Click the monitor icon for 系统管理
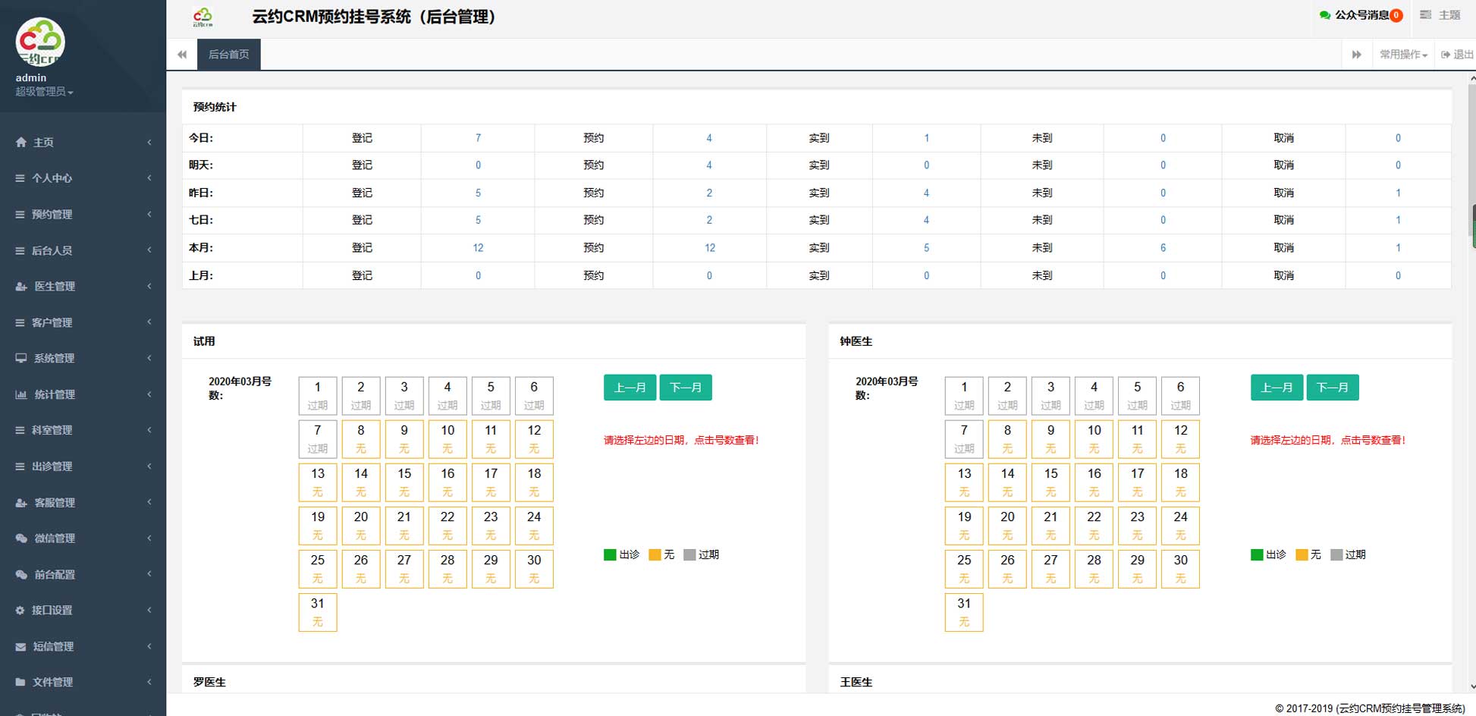The height and width of the screenshot is (716, 1476). pyautogui.click(x=20, y=358)
